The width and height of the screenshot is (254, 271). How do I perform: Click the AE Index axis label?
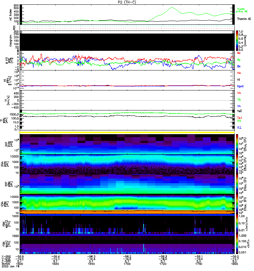pyautogui.click(x=10, y=15)
